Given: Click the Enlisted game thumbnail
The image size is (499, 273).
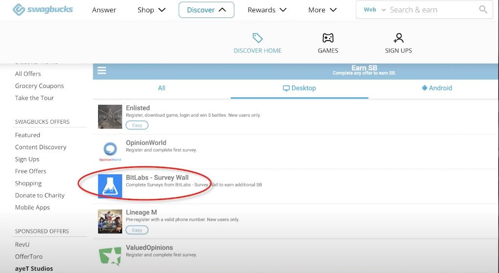Looking at the screenshot, I should click(x=110, y=117).
